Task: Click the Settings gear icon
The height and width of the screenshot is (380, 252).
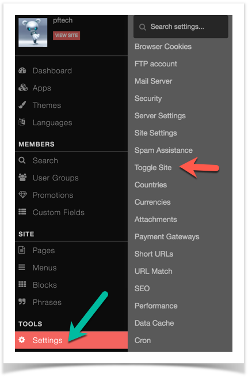Action: point(22,340)
